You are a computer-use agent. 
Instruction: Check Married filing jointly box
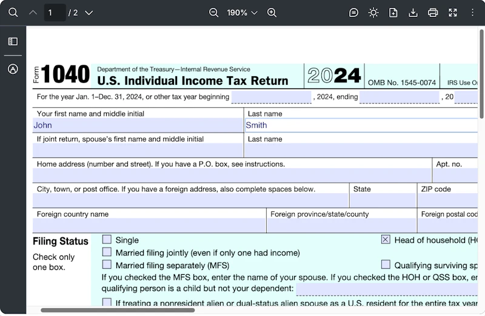tap(107, 252)
